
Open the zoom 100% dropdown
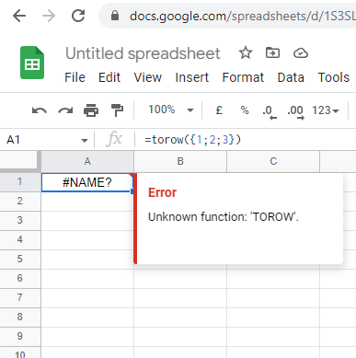coord(171,110)
